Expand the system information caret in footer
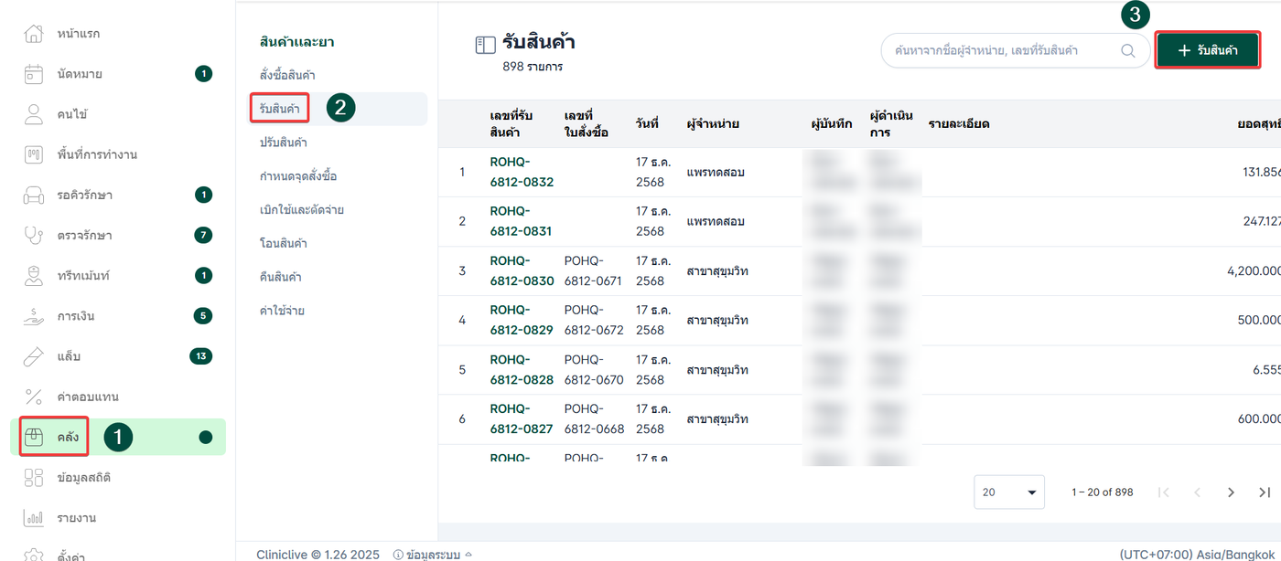The image size is (1281, 561). (468, 554)
